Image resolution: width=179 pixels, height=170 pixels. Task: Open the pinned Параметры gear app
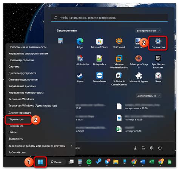[158, 43]
